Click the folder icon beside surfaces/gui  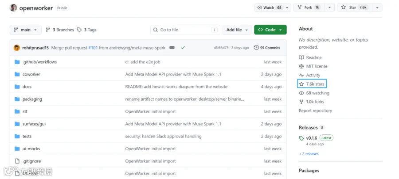point(17,124)
